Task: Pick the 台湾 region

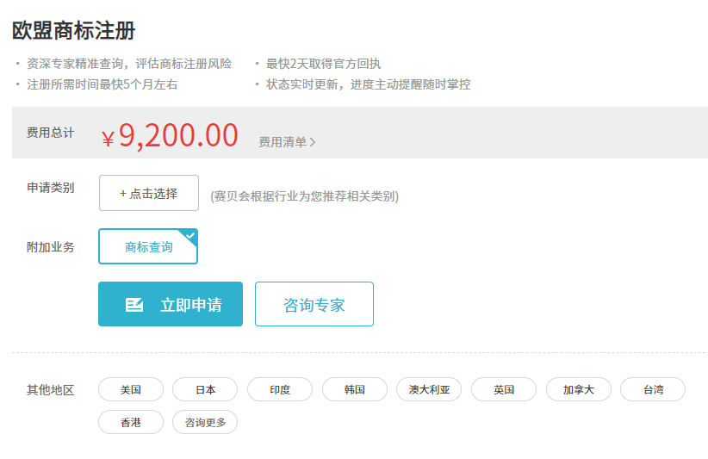Action: click(x=653, y=389)
